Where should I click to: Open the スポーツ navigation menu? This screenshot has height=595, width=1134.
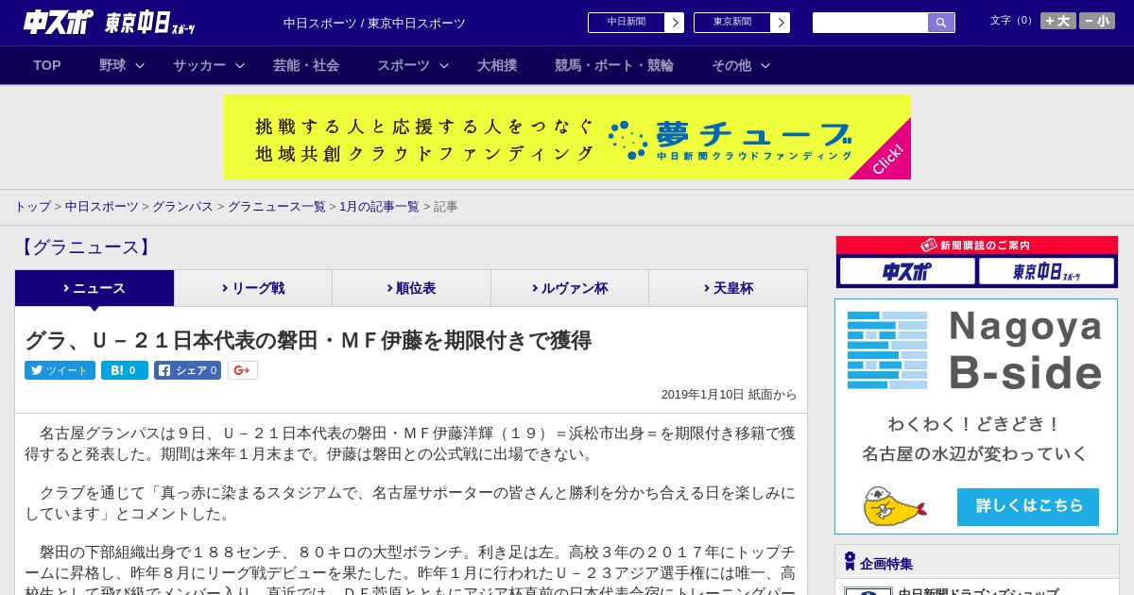pos(404,65)
